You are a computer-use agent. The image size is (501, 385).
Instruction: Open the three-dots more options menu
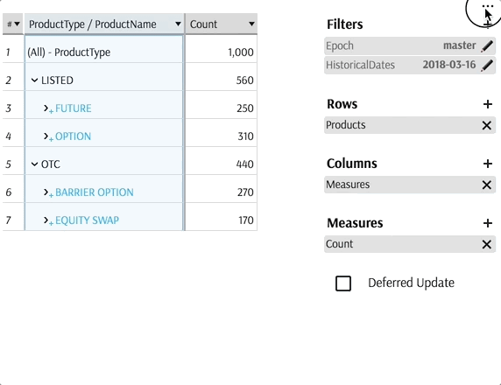tap(488, 6)
